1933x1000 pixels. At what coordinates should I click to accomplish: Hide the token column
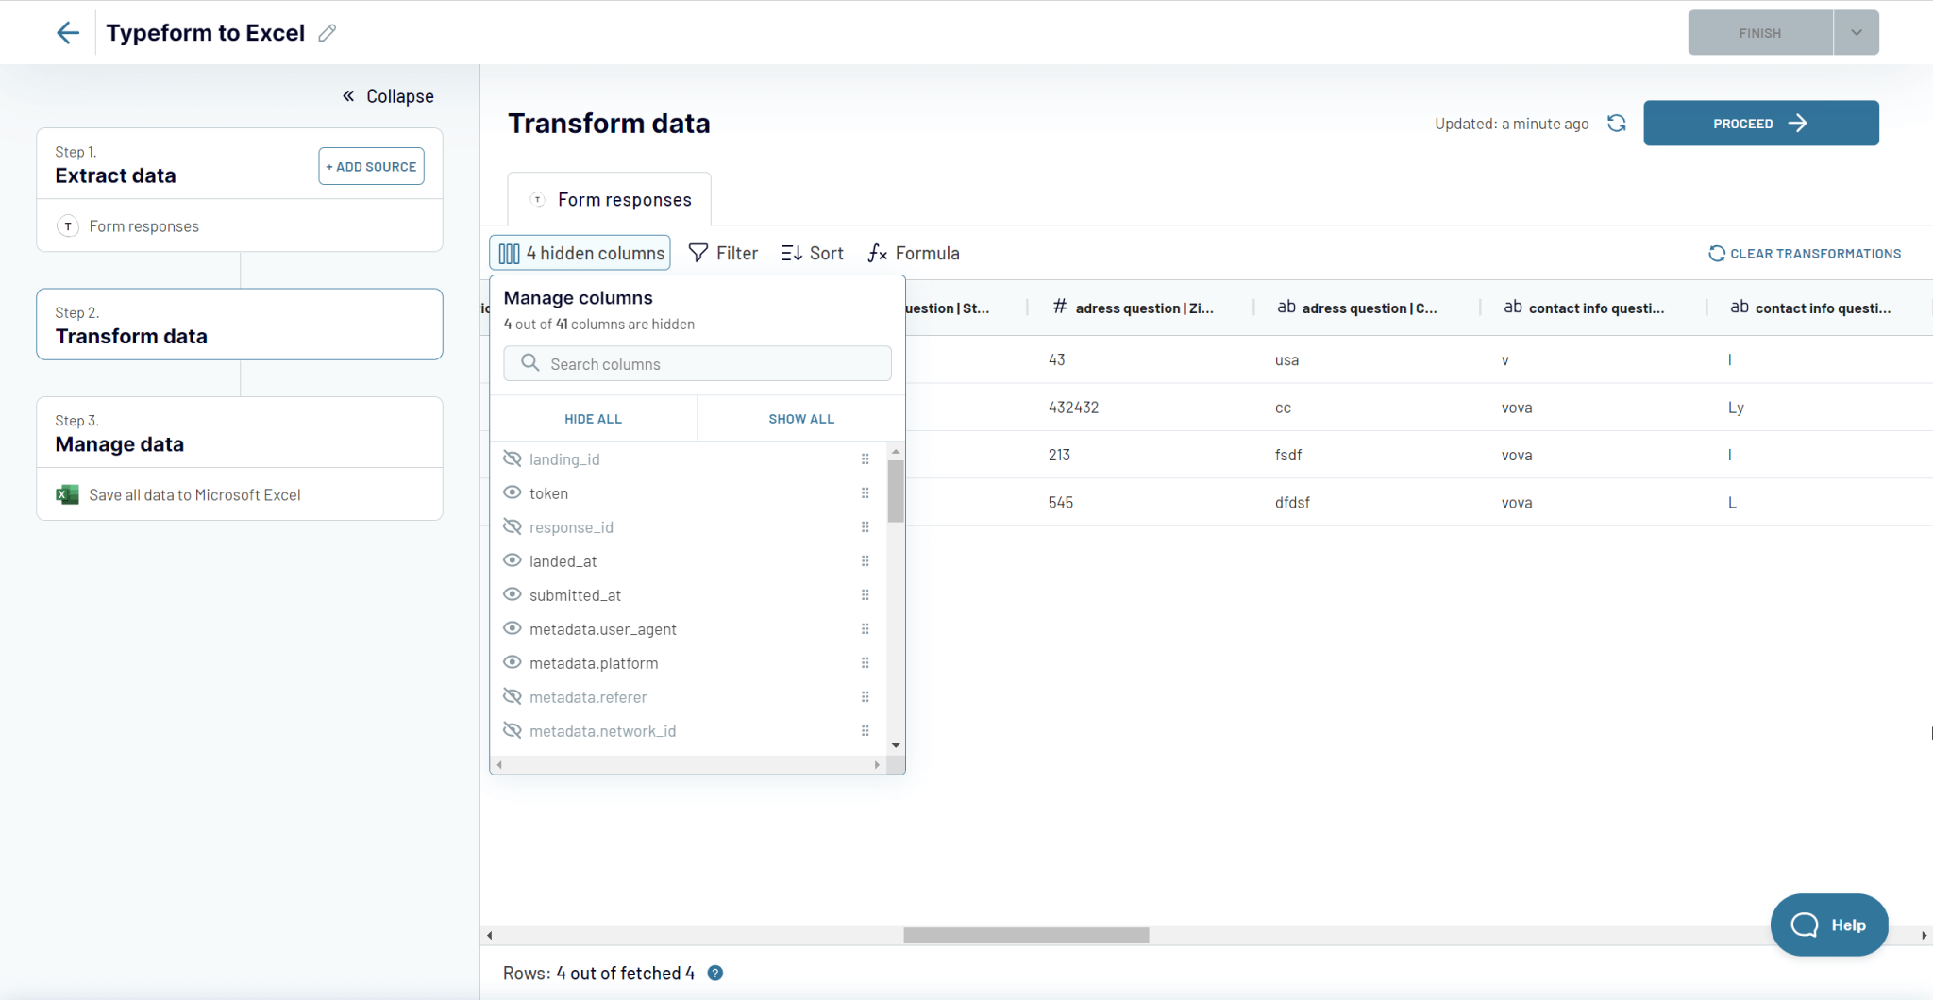click(513, 492)
